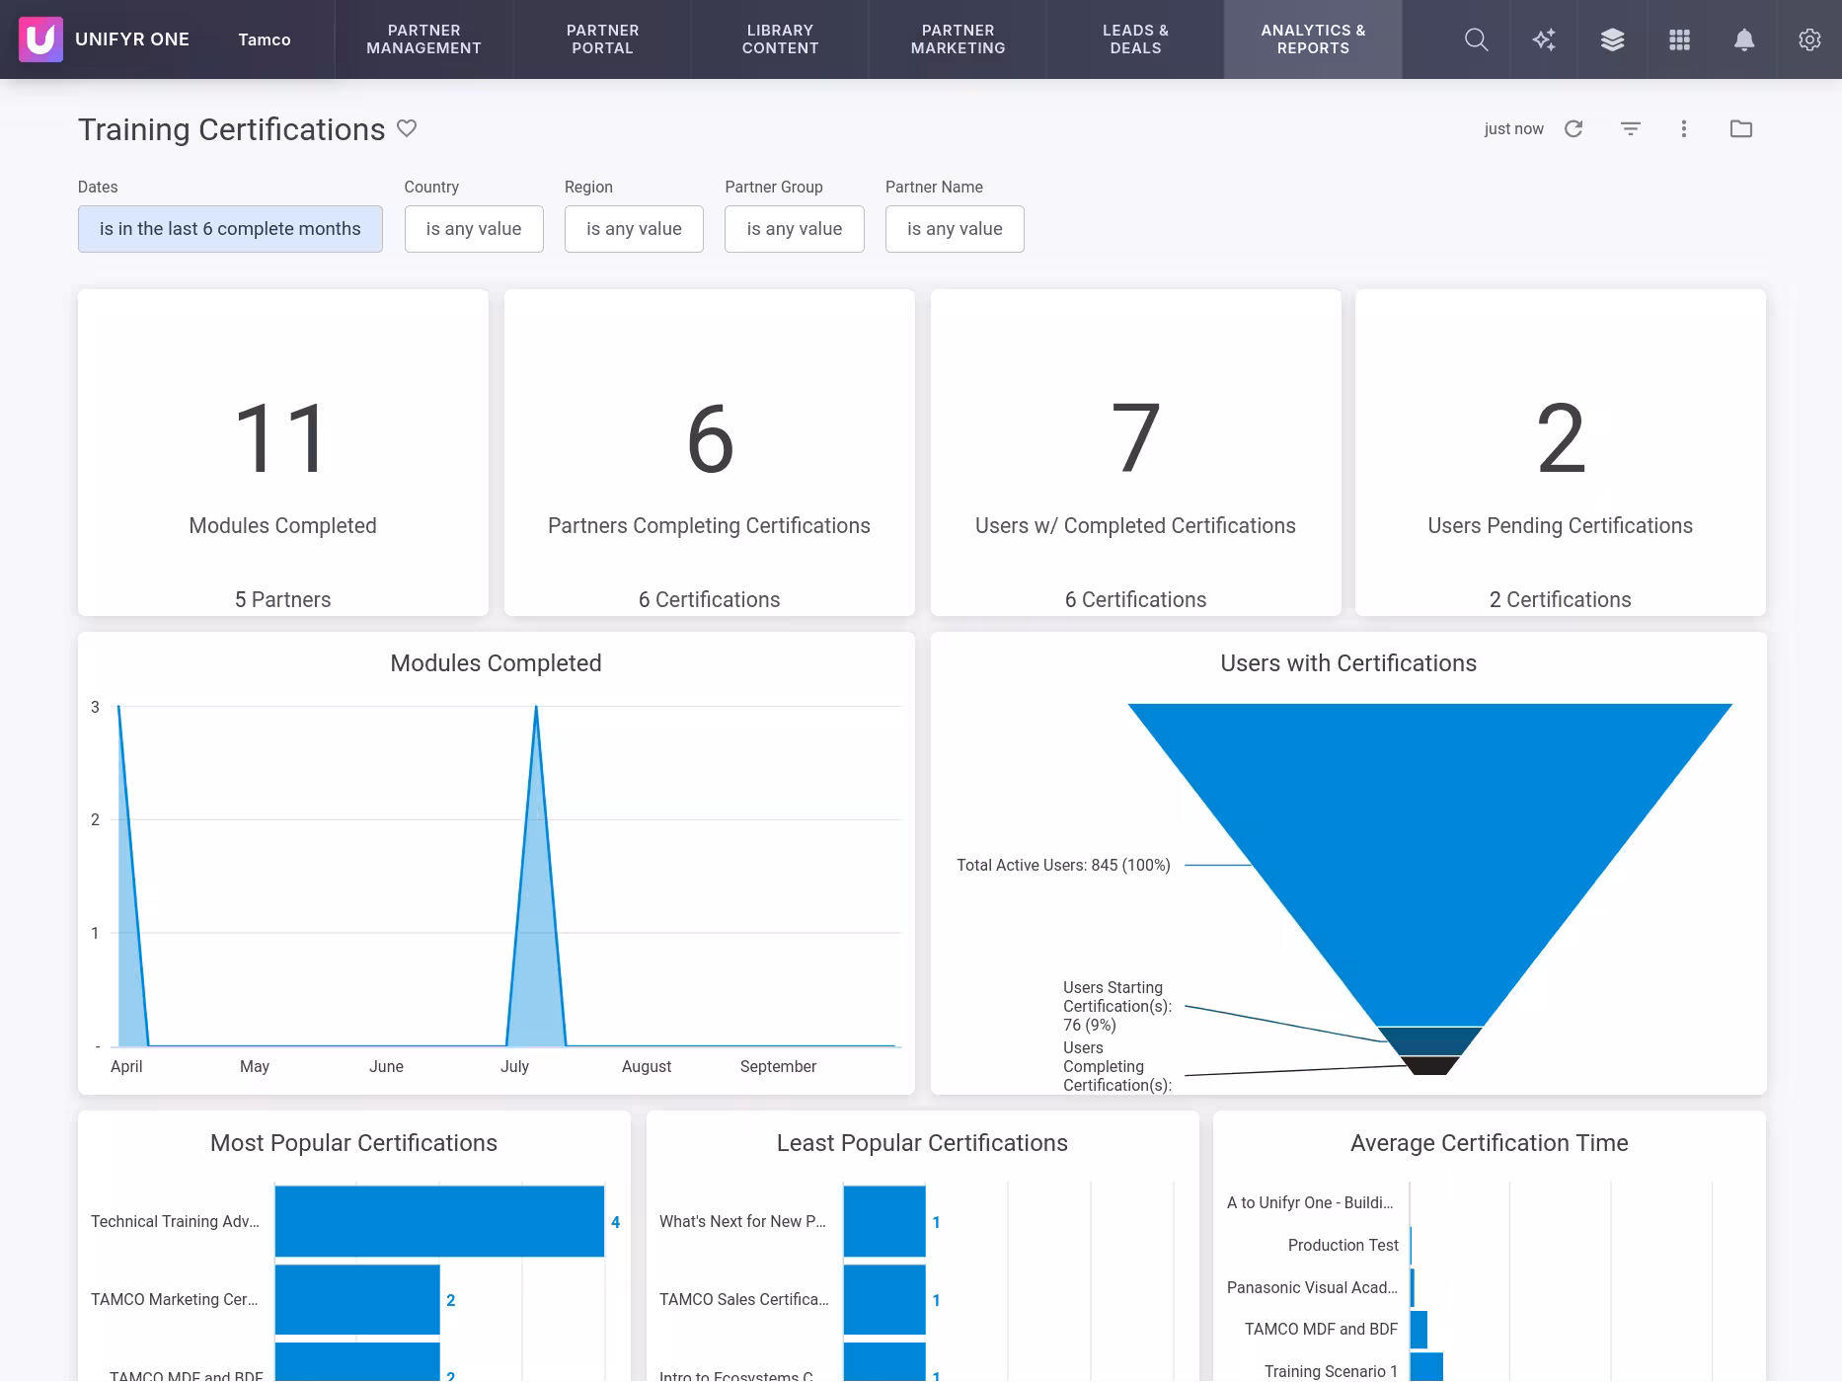
Task: Open the folder icon near refresh
Action: click(1741, 128)
